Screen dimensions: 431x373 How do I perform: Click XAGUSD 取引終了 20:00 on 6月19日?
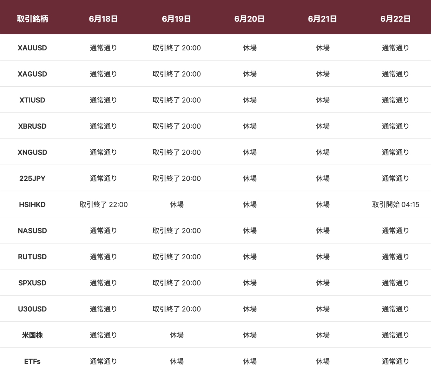click(x=176, y=74)
